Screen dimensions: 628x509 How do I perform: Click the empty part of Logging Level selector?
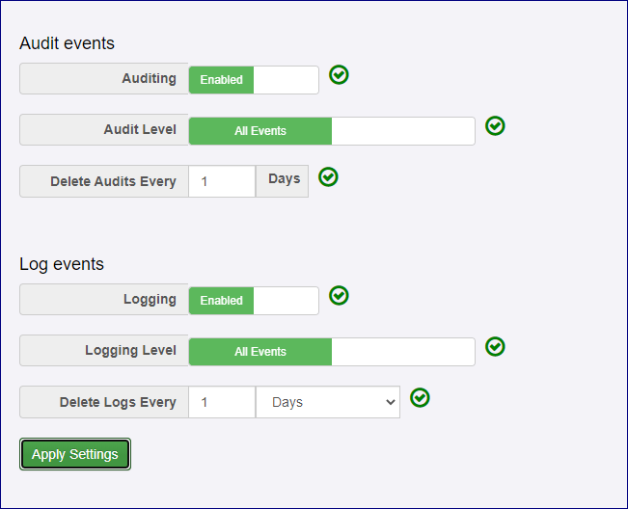[402, 352]
